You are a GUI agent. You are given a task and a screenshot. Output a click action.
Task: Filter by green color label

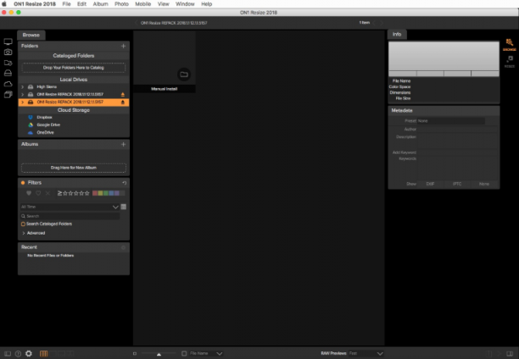pos(106,193)
